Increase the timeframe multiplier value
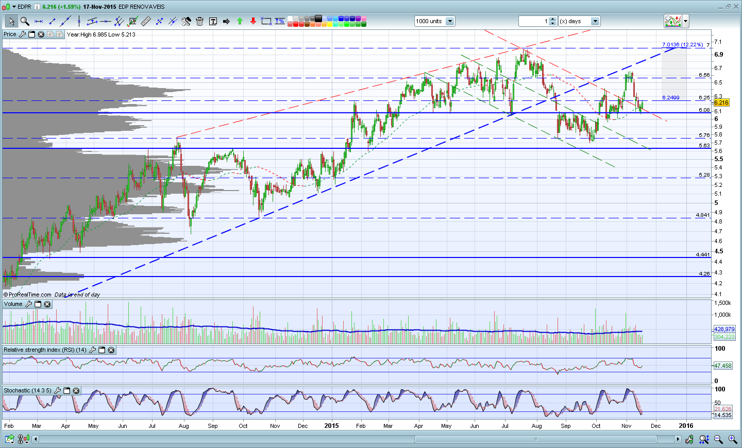This screenshot has width=742, height=448. pyautogui.click(x=553, y=19)
